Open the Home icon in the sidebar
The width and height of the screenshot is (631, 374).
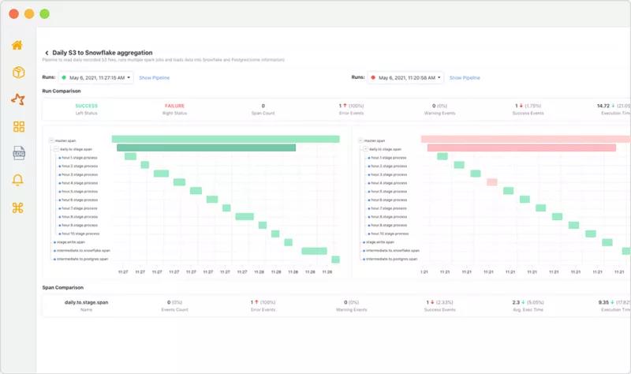coord(17,45)
